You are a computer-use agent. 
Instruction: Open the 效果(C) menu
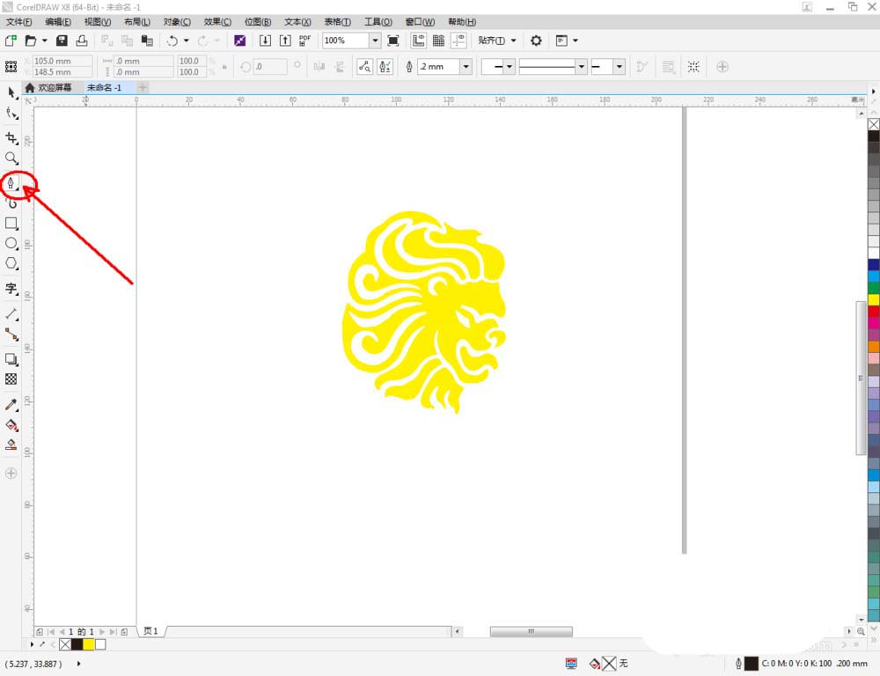click(217, 22)
